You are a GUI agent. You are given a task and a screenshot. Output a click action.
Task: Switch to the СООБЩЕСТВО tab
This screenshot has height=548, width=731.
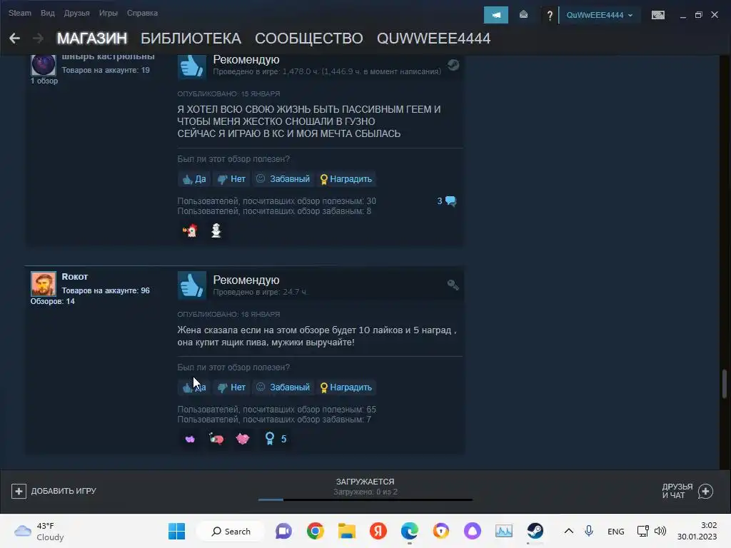click(308, 39)
